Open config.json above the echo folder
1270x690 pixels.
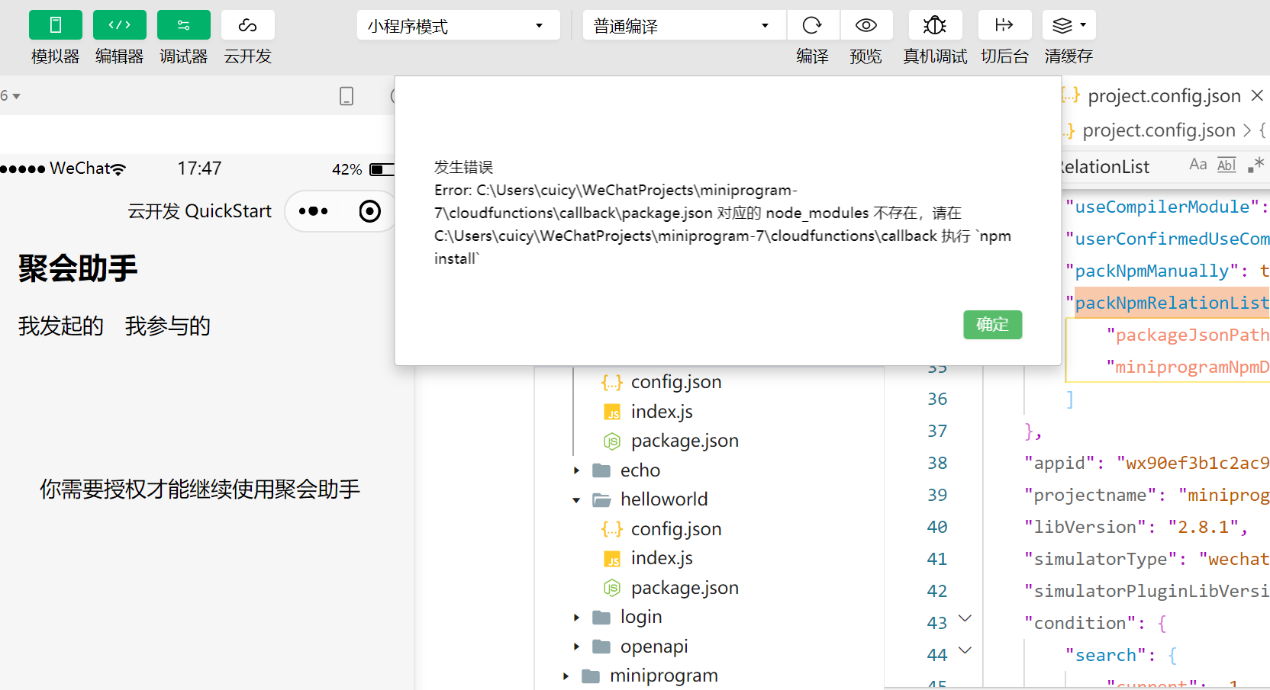676,382
